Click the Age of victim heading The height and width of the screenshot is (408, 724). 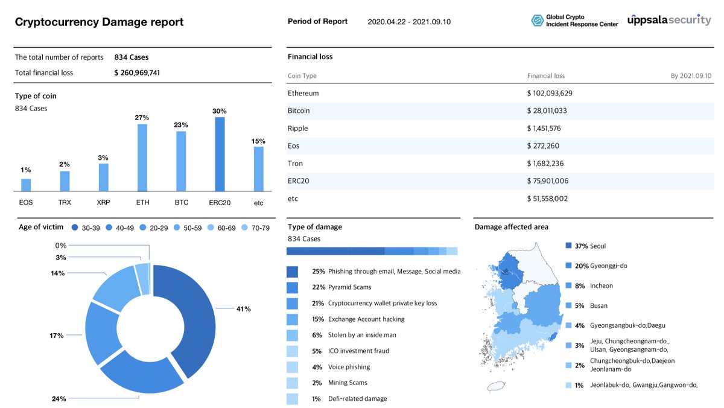pos(40,227)
